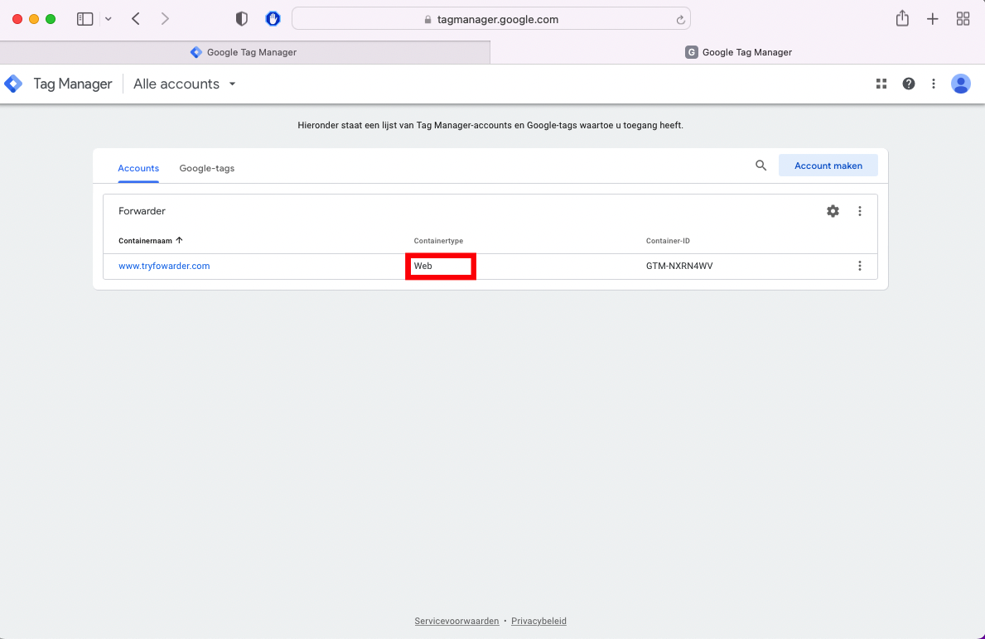Switch to the Google-tags tab
985x639 pixels.
click(207, 168)
